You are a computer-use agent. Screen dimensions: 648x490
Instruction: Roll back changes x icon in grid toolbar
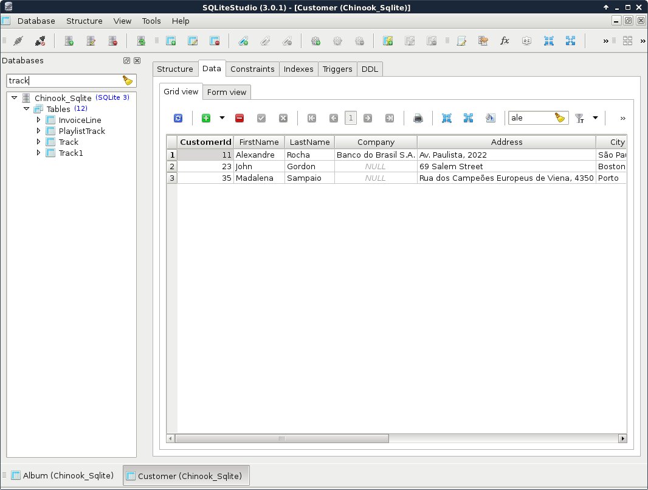pyautogui.click(x=283, y=118)
